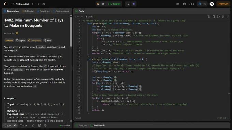
Task: Share the problem via share icon
Action: (x=39, y=126)
